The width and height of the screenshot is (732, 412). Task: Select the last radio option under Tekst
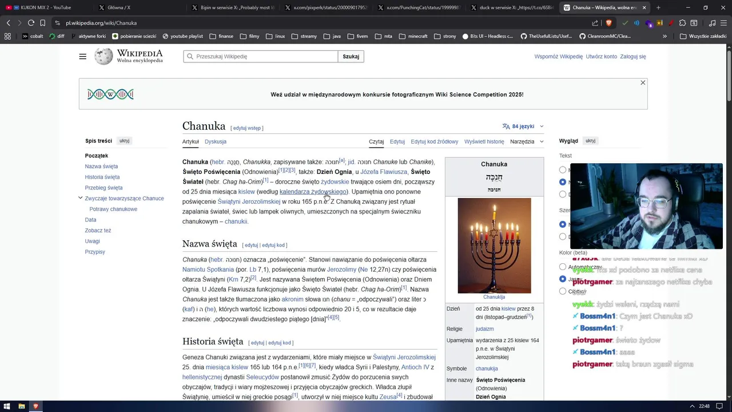click(563, 194)
